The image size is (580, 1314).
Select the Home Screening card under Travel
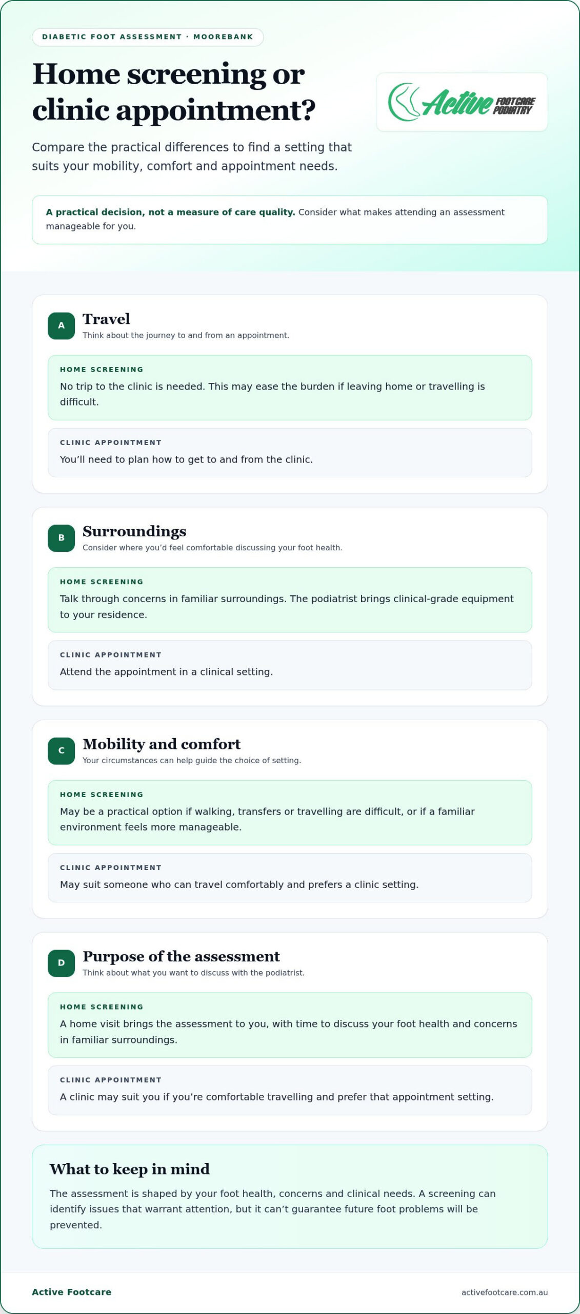coord(290,388)
